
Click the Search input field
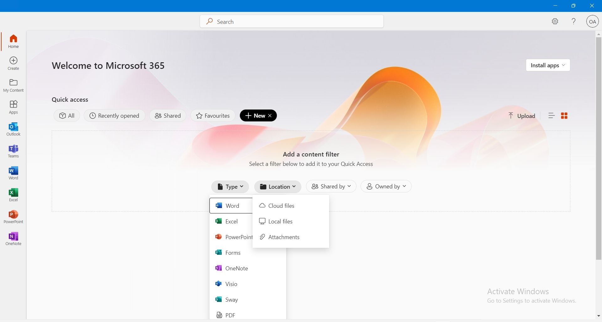coord(292,22)
